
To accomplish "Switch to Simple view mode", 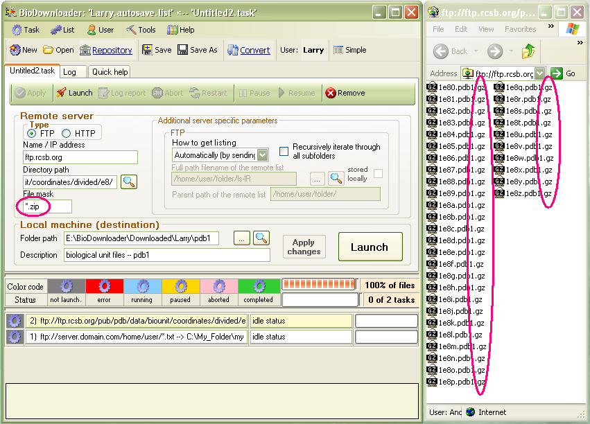I will click(x=349, y=50).
